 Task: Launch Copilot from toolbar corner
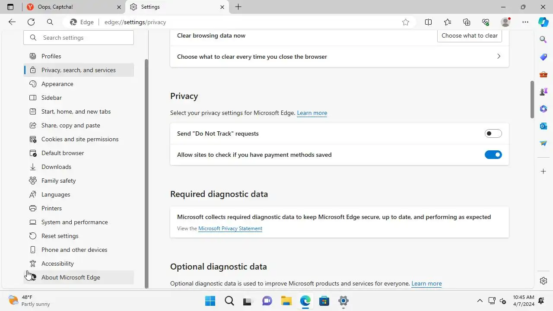[x=543, y=22]
